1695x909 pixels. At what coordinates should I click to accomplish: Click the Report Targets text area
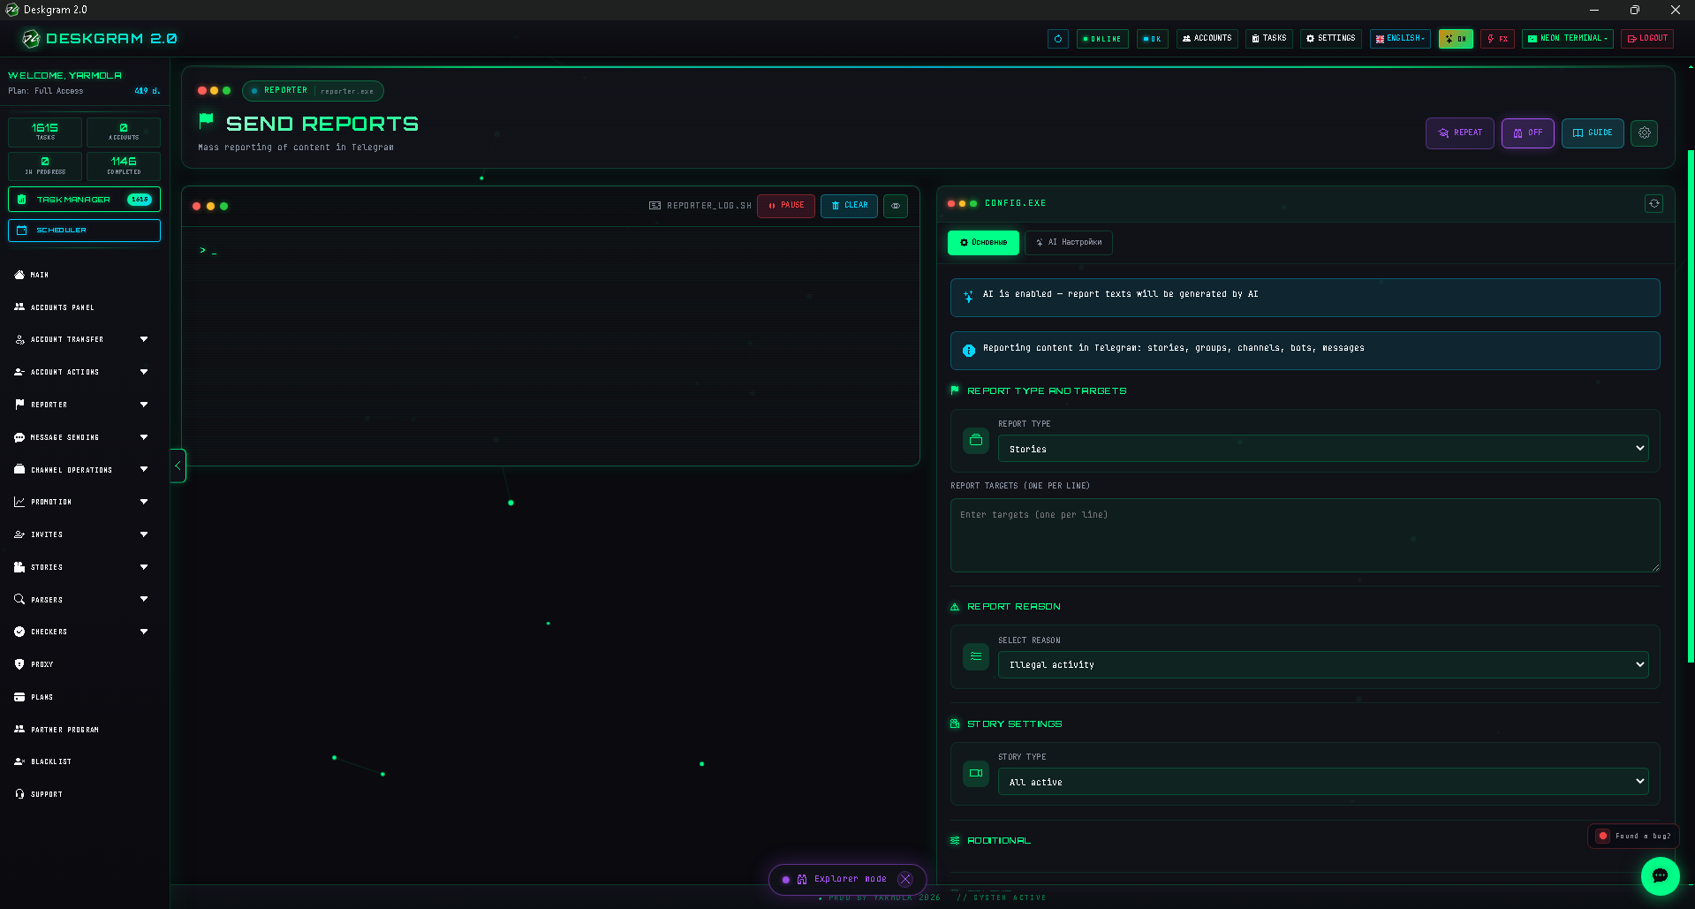(1305, 535)
